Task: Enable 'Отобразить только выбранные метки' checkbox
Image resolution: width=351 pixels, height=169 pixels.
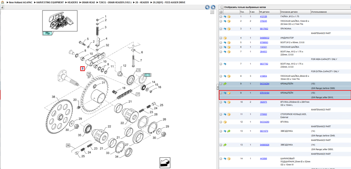Action: 222,7
